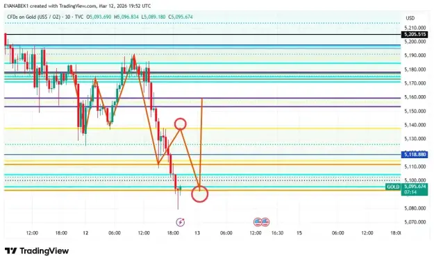The height and width of the screenshot is (263, 434).
Task: Click the 5,210.000 price axis label
Action: tap(415, 28)
